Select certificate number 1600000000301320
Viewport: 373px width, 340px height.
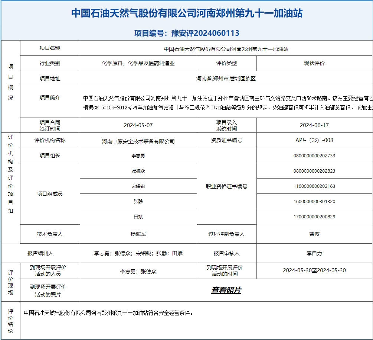click(314, 202)
